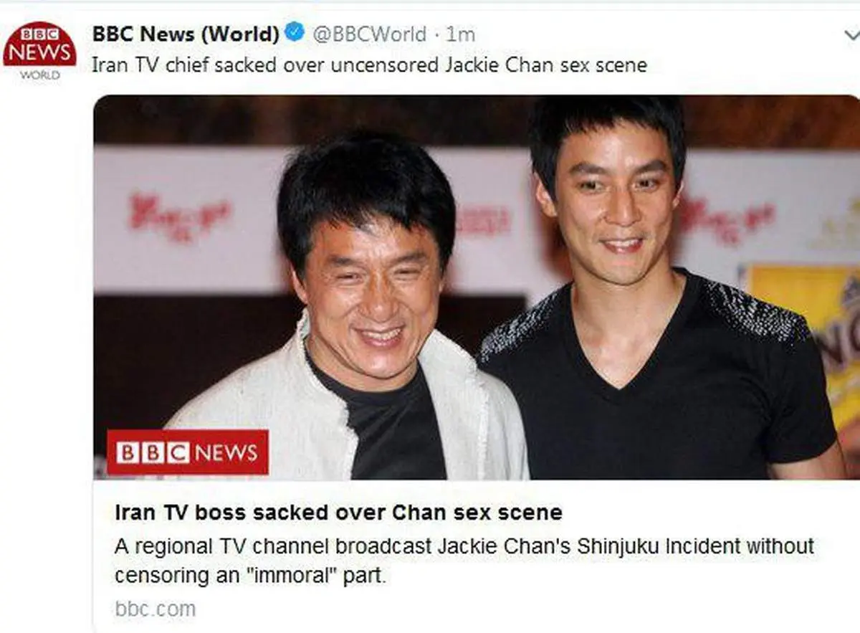The width and height of the screenshot is (860, 633).
Task: Click the BBC blocks in the avatar logo
Action: 39,34
